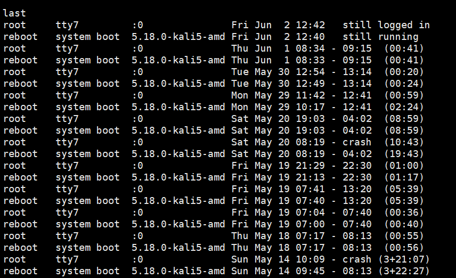Select the (10:43) duration value

[403, 142]
